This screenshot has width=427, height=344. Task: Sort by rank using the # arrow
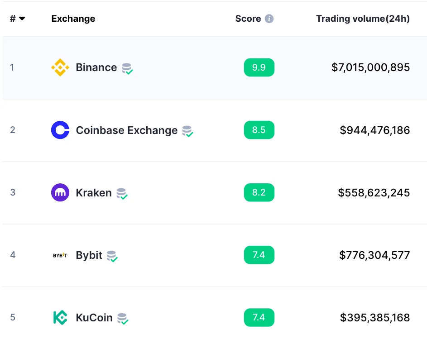[x=22, y=19]
